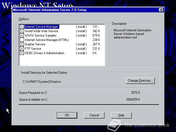Select the WWW Service Samples row label

tap(41, 35)
